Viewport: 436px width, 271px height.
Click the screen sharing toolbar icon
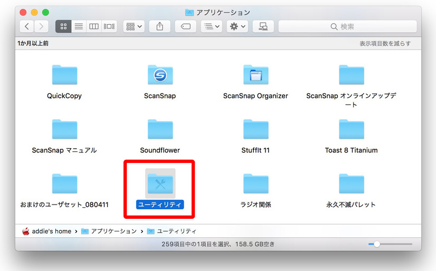pos(263,26)
